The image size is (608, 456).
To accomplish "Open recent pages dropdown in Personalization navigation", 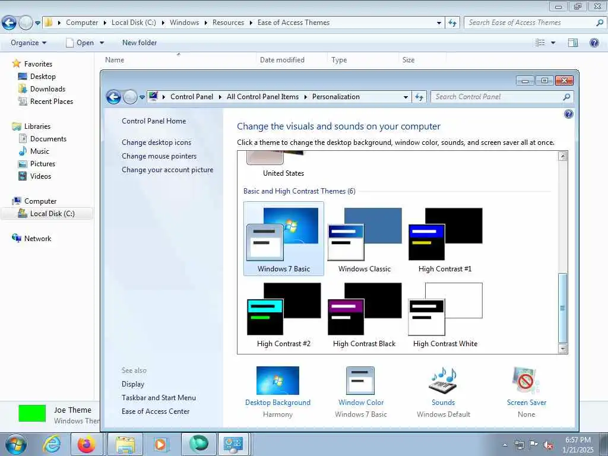I will [x=142, y=97].
